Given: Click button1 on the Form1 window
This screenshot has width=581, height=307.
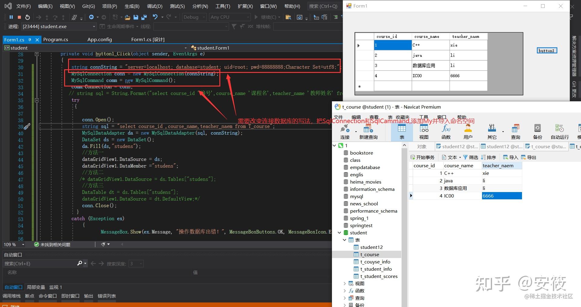Looking at the screenshot, I should 547,51.
